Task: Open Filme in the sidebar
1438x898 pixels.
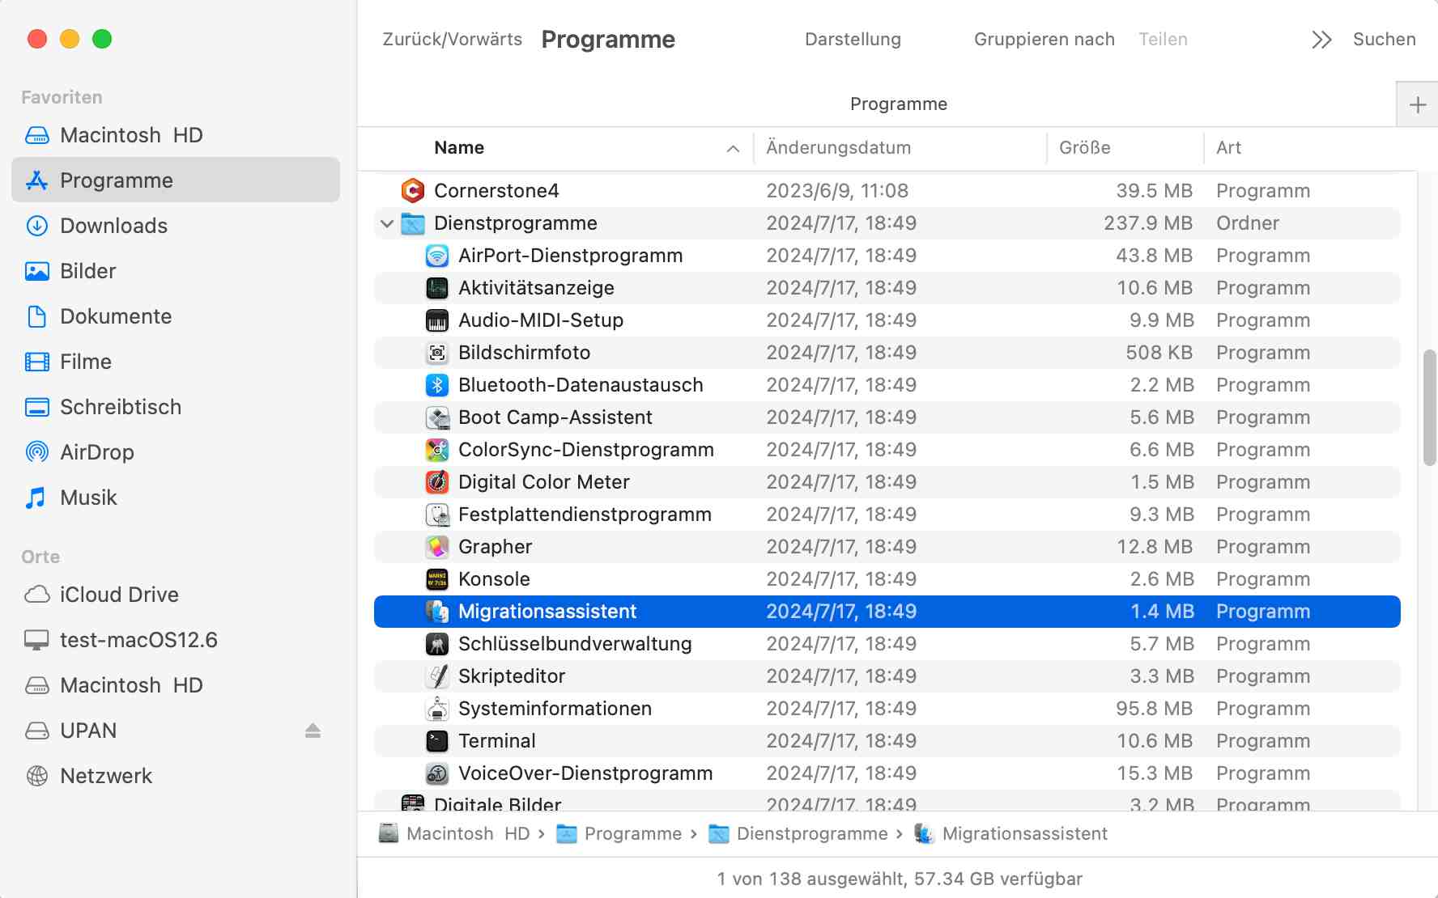Action: 176,362
